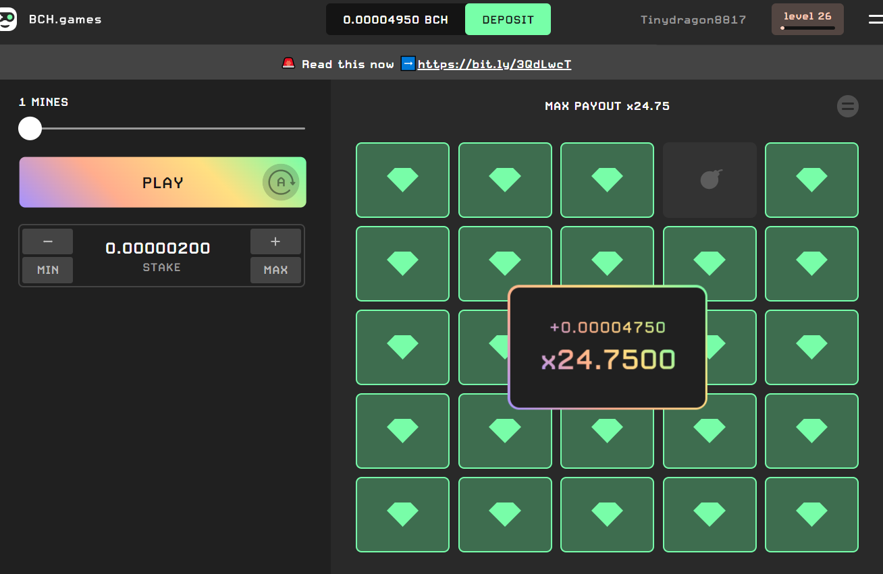The height and width of the screenshot is (574, 883).
Task: Start a round with the Play button
Action: point(163,182)
